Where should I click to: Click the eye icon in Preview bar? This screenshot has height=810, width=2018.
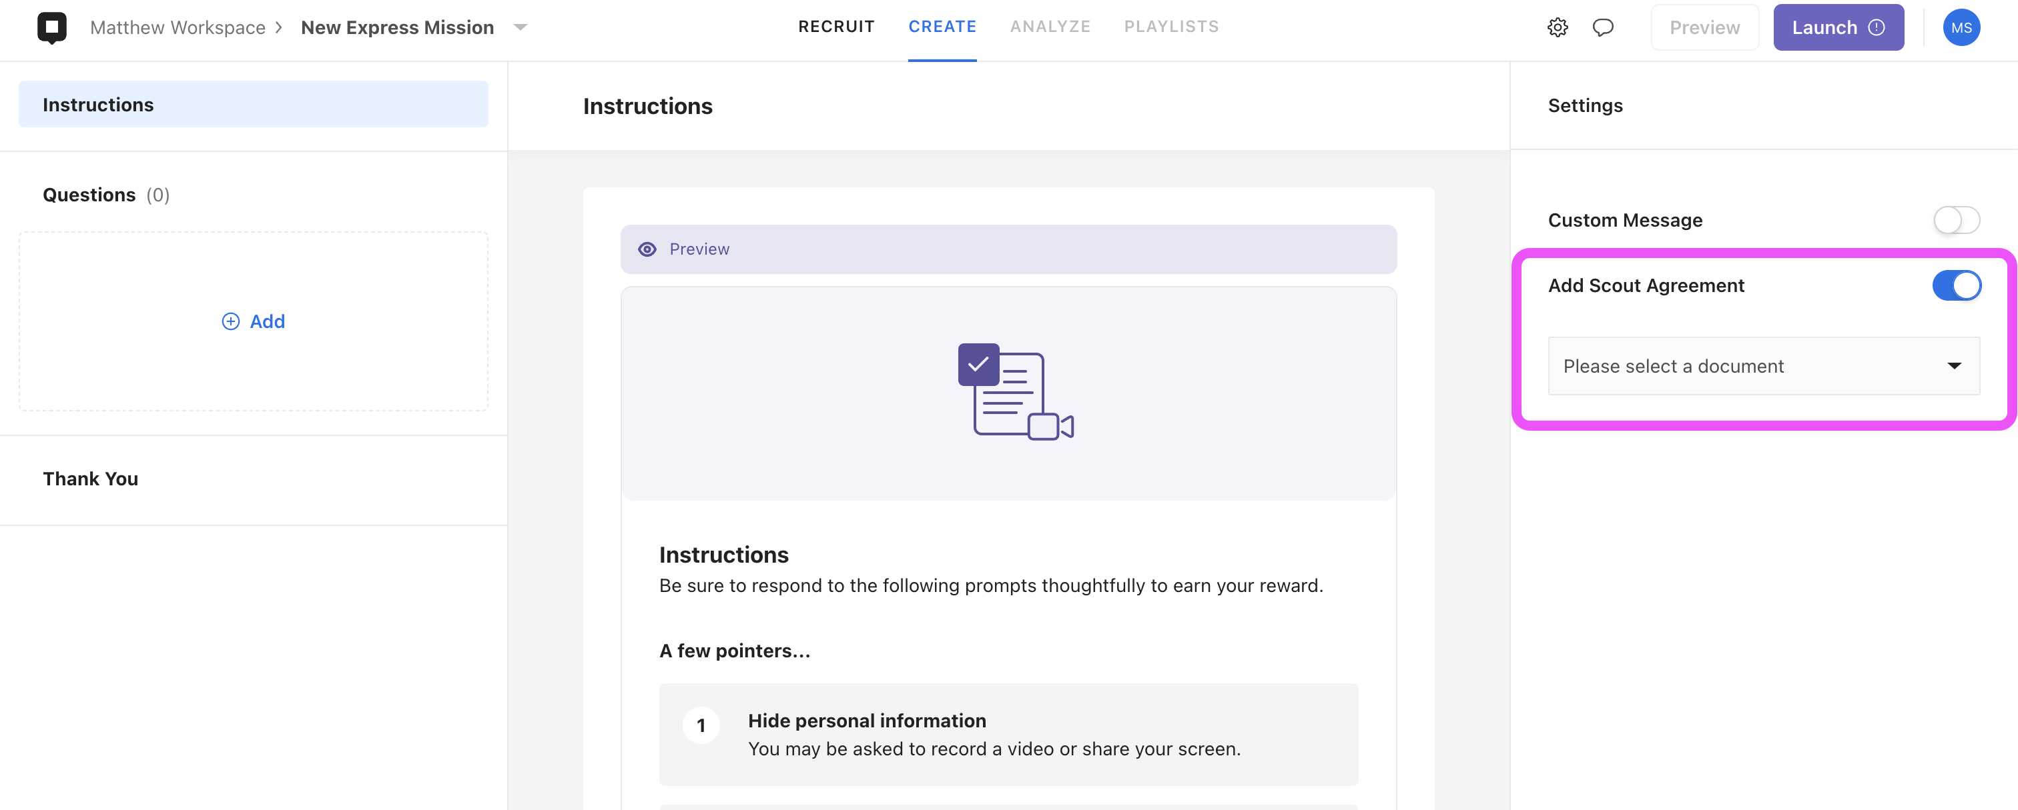(647, 249)
